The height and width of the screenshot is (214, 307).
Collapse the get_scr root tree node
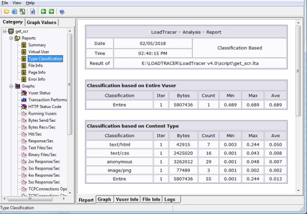[x=5, y=32]
